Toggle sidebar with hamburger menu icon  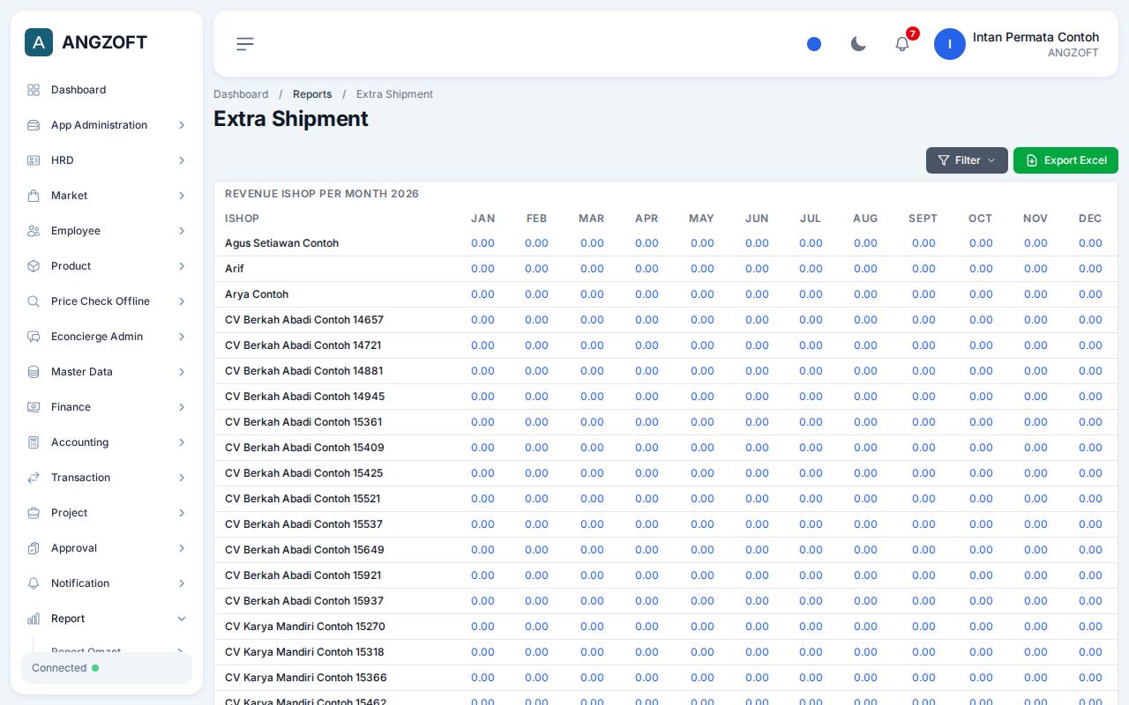(x=245, y=44)
